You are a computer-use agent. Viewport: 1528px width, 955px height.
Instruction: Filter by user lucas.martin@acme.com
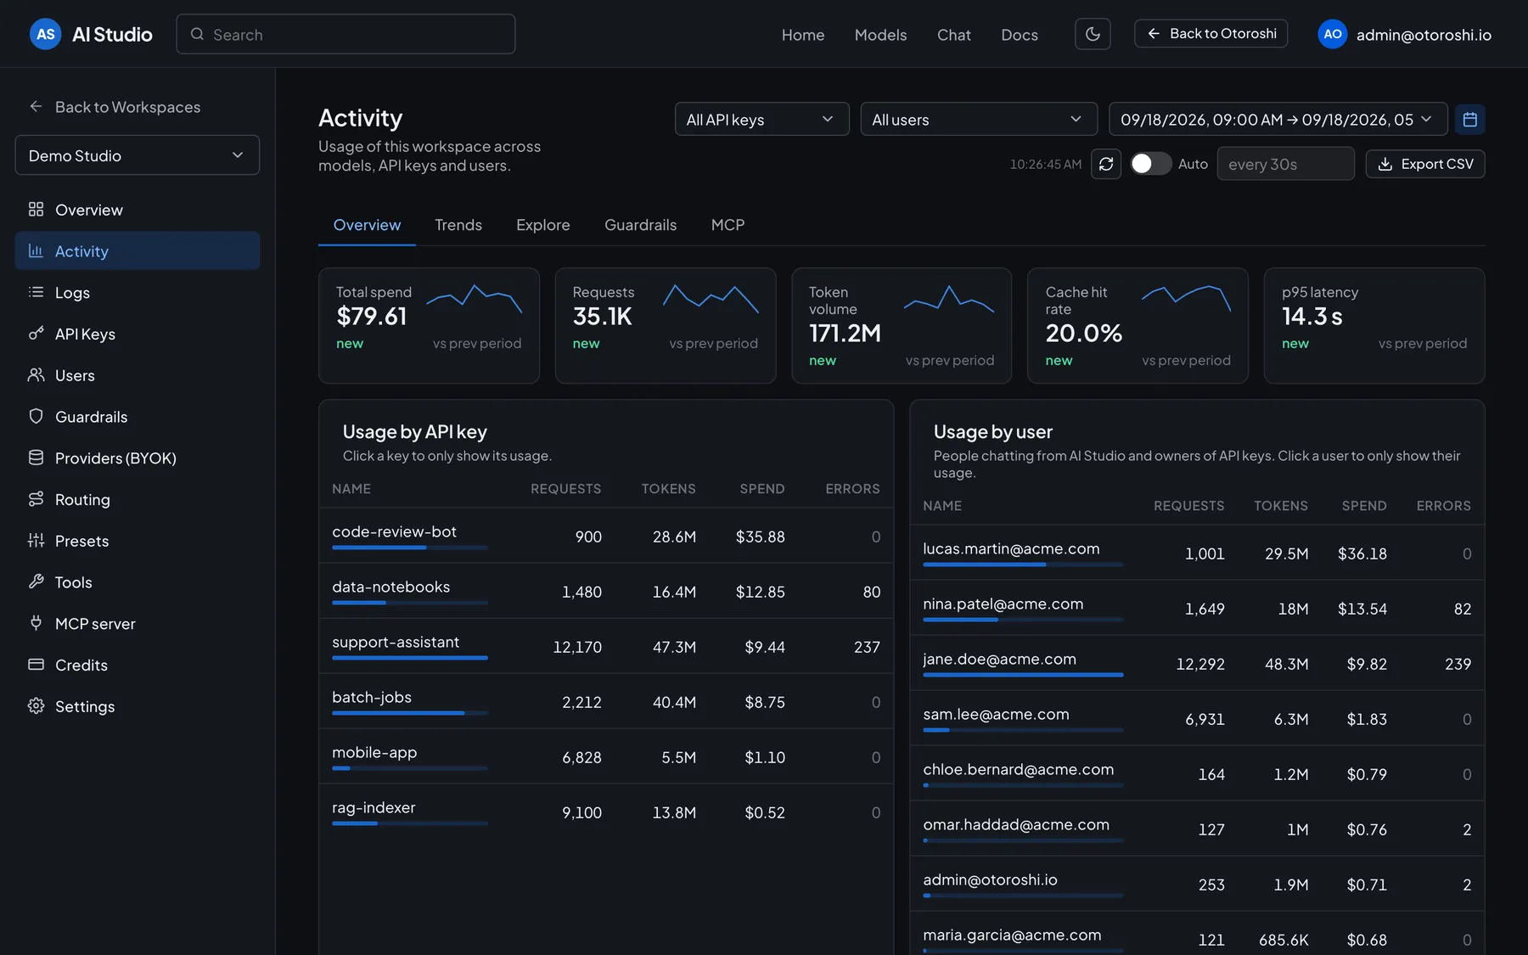tap(1197, 553)
